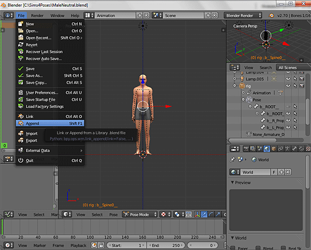This screenshot has width=311, height=250.
Task: Click the Blender logo icon in header
Action: [x=271, y=16]
